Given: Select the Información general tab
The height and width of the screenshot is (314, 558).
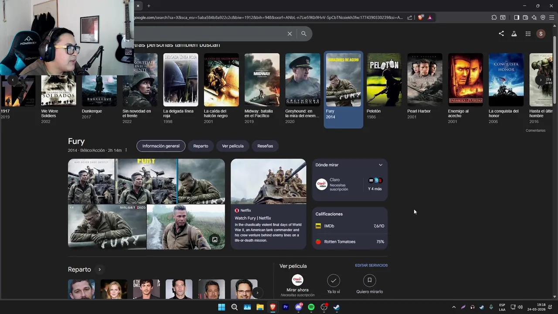Looking at the screenshot, I should 161,146.
